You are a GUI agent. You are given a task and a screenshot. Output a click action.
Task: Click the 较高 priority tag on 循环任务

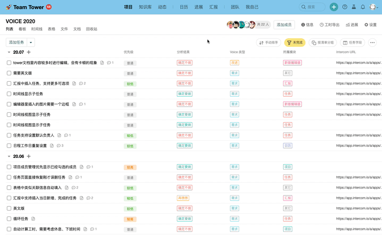(x=130, y=219)
